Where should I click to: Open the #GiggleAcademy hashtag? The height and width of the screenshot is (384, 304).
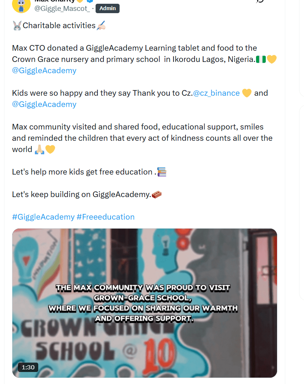[x=43, y=217]
